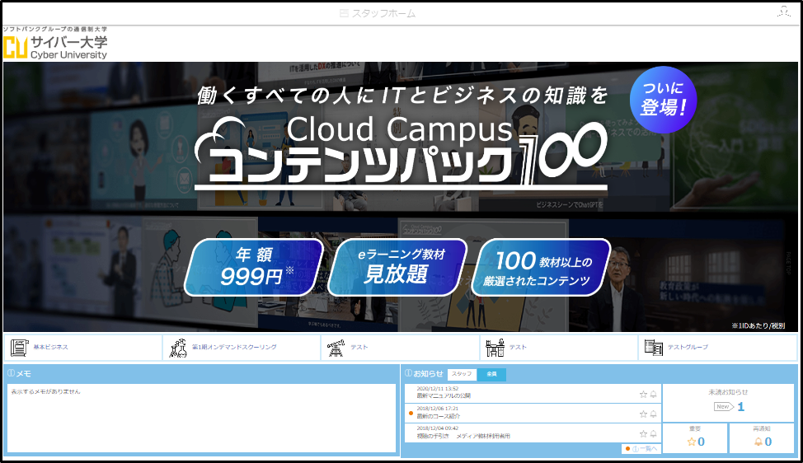Click the 第1期オンデマンドスクーリング link text
The height and width of the screenshot is (463, 803).
(x=234, y=347)
